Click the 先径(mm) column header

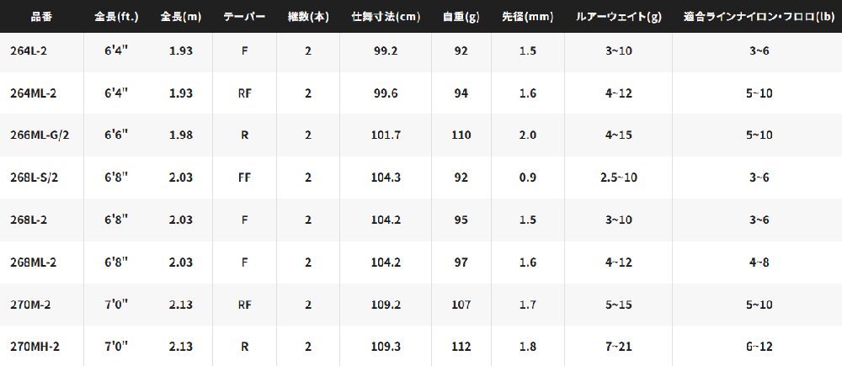[x=528, y=16]
